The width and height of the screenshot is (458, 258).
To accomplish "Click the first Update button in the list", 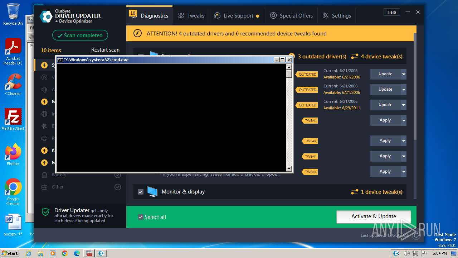I will (385, 74).
